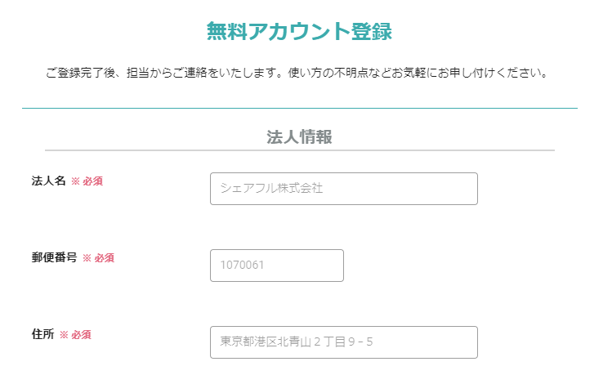Click the 必須 marker beside 法人名
Image resolution: width=612 pixels, height=384 pixels.
click(92, 181)
